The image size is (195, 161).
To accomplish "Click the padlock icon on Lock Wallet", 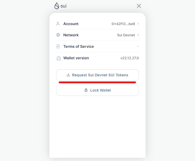I will 86,90.
